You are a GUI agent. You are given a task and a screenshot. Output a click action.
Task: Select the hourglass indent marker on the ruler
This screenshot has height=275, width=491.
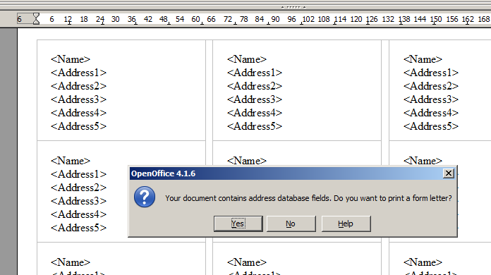36,19
